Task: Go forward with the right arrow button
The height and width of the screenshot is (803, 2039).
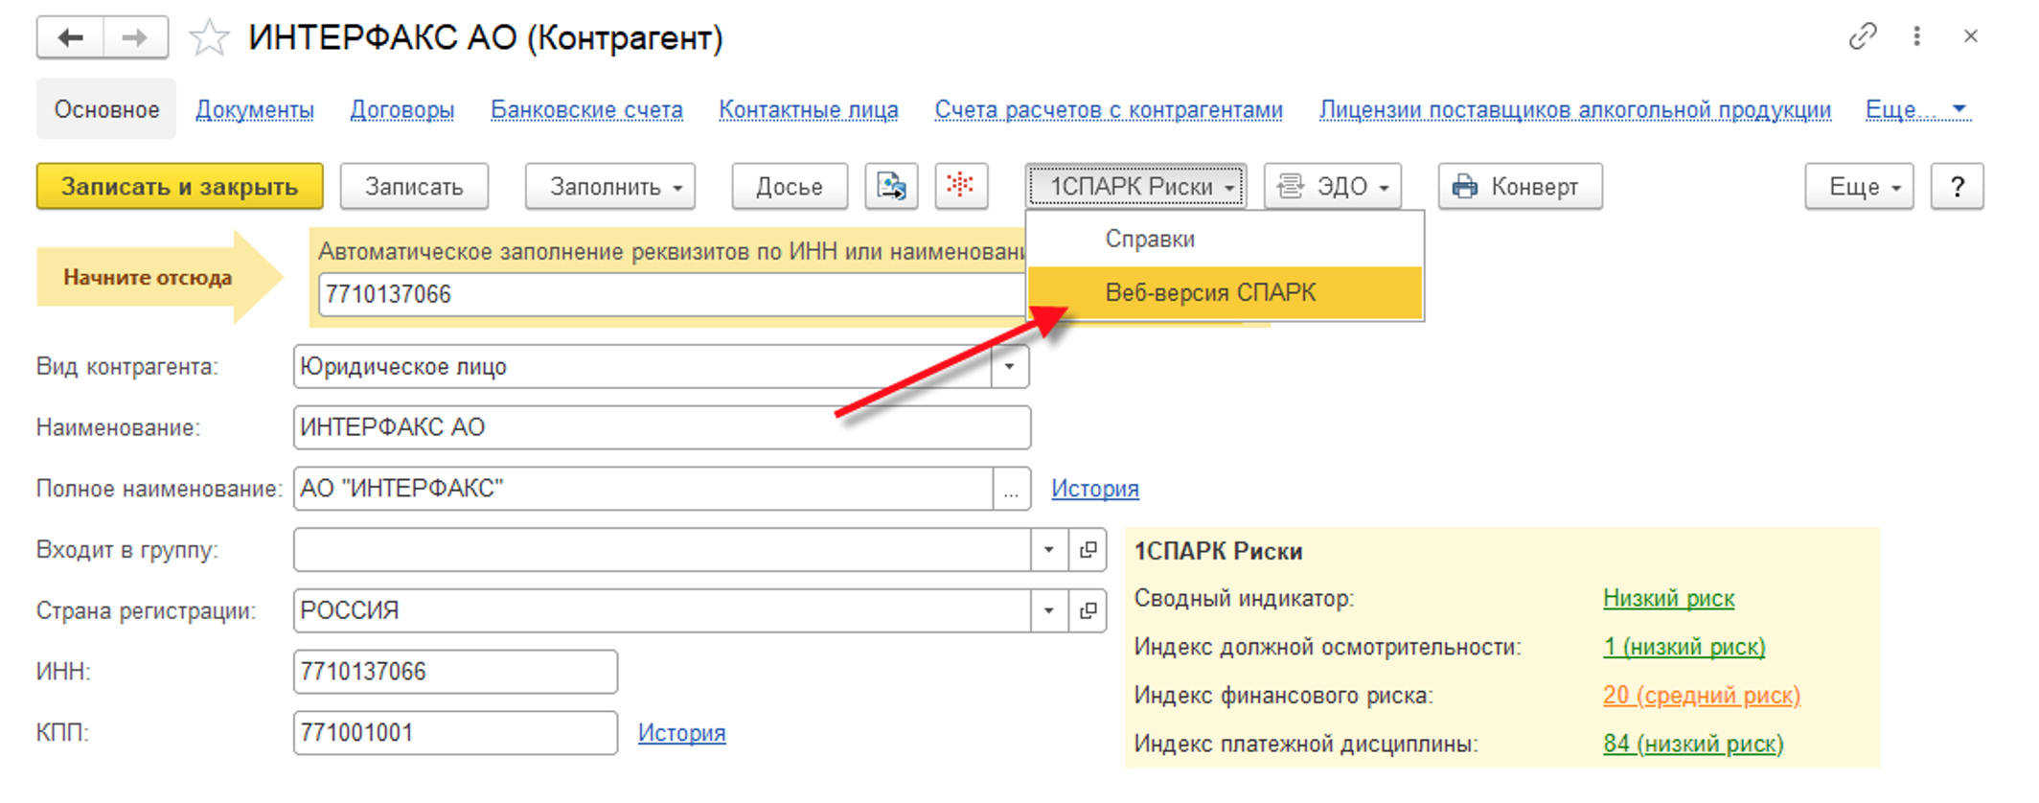Action: coord(135,37)
